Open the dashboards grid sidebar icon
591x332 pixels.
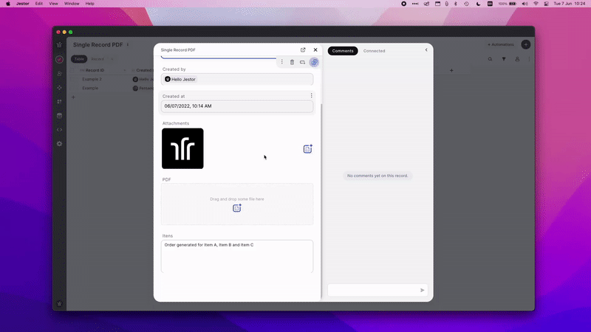59,102
